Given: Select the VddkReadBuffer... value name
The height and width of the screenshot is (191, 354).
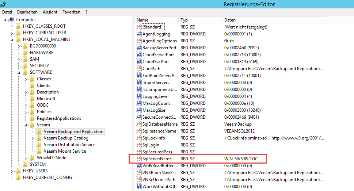Looking at the screenshot, I should (x=160, y=166).
